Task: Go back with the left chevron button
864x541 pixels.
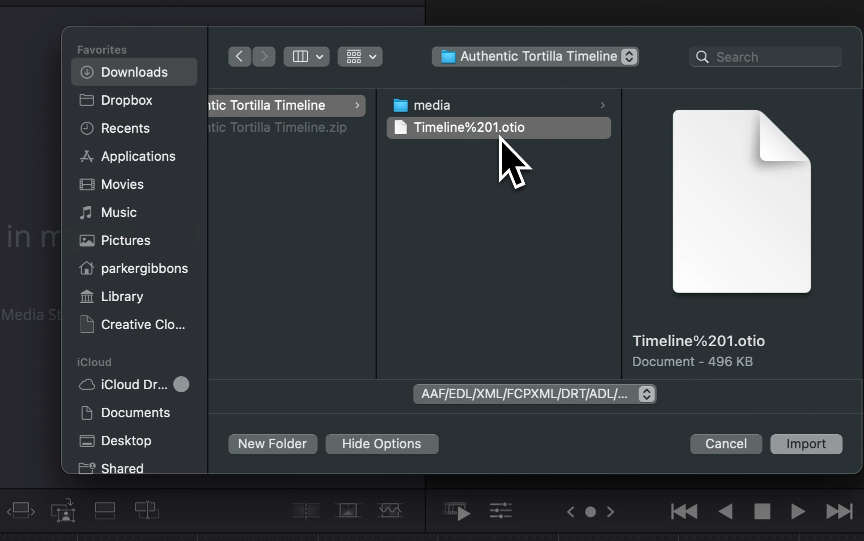Action: click(x=240, y=57)
